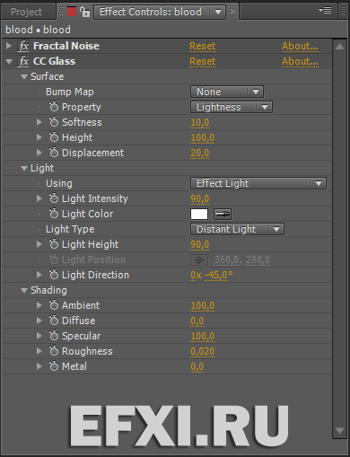Click the Roughness stopwatch icon
Image resolution: width=350 pixels, height=457 pixels.
(54, 351)
